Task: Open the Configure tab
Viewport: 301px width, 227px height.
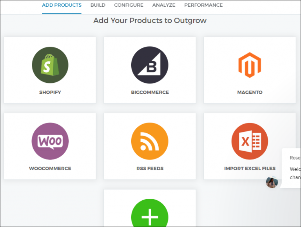Action: click(129, 5)
